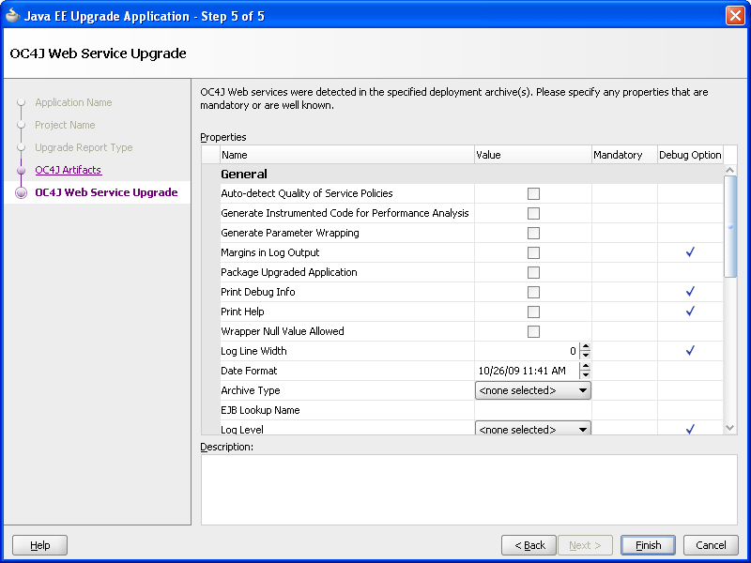Viewport: 751px width, 563px height.
Task: Open the Archive Type dropdown
Action: [533, 390]
